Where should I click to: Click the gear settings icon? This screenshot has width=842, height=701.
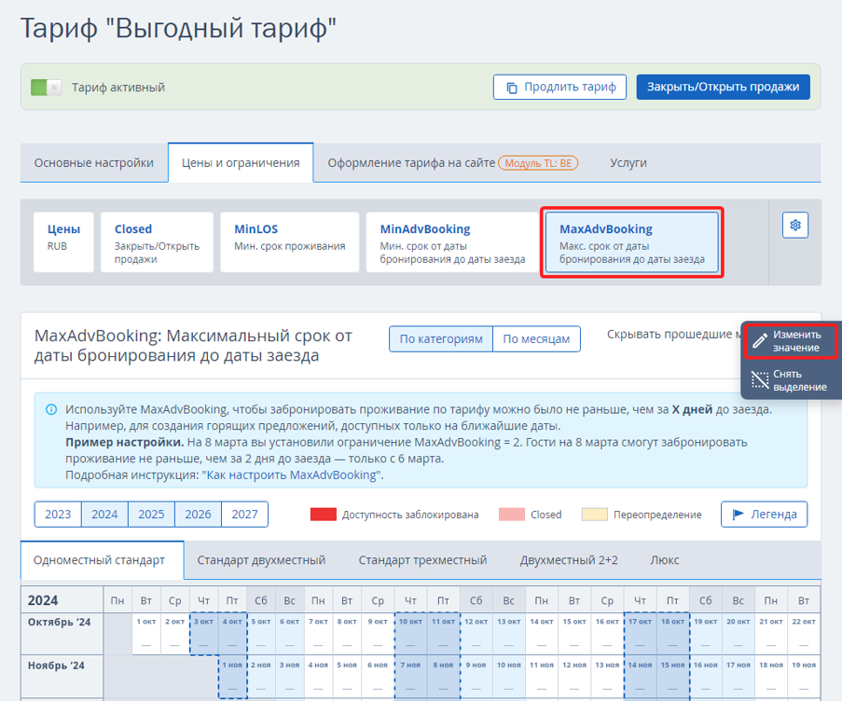point(794,225)
